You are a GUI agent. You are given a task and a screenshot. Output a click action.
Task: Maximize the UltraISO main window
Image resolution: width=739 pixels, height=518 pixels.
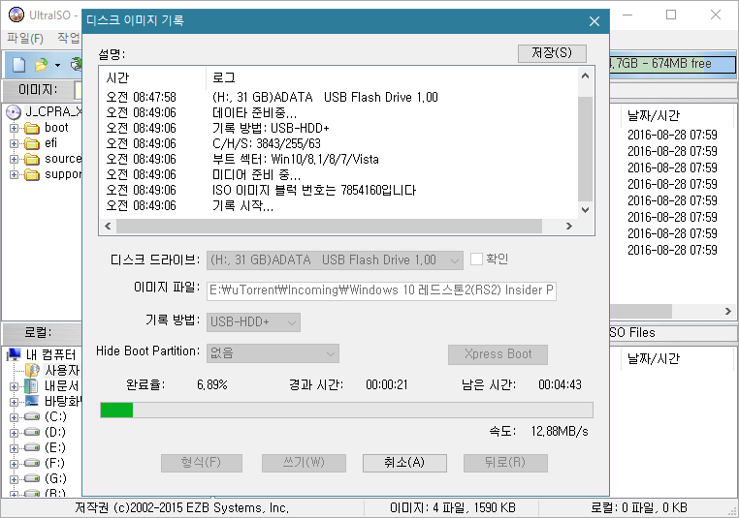pyautogui.click(x=671, y=15)
